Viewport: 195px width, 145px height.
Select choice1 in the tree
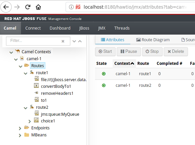point(48,121)
